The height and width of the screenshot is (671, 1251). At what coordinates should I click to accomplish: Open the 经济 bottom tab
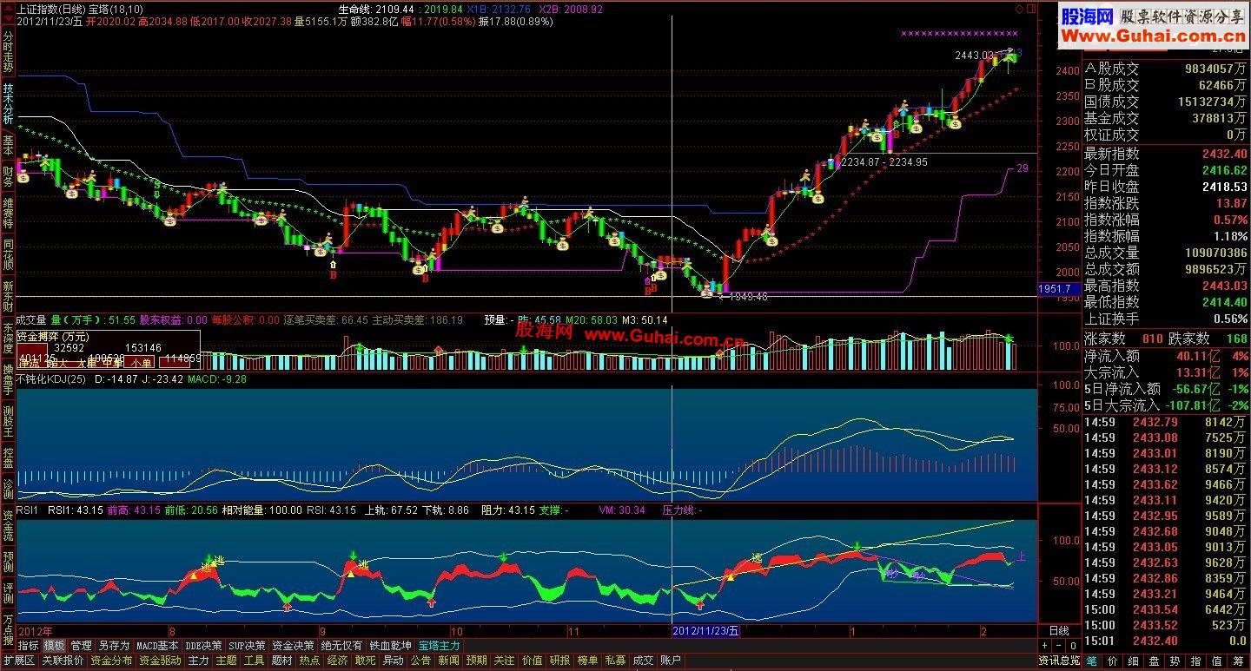[337, 661]
